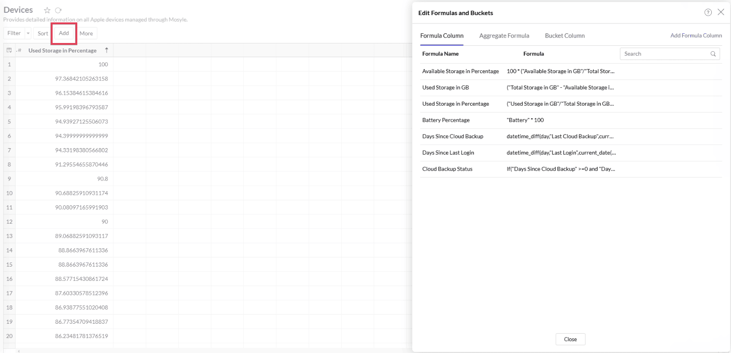Switch to the Bucket Column tab

[x=564, y=36]
